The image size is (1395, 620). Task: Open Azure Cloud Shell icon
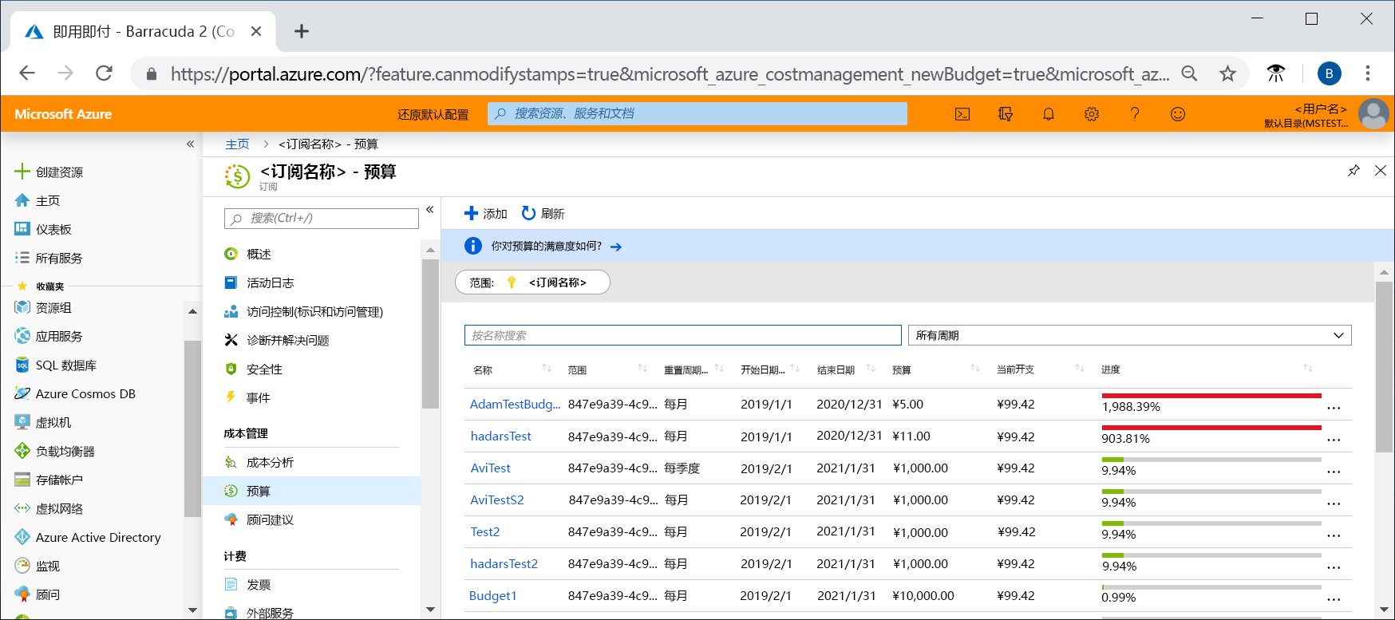coord(962,114)
